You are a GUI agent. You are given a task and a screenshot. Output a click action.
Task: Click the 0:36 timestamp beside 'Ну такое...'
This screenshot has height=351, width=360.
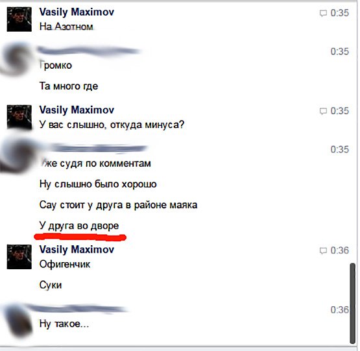coord(339,310)
